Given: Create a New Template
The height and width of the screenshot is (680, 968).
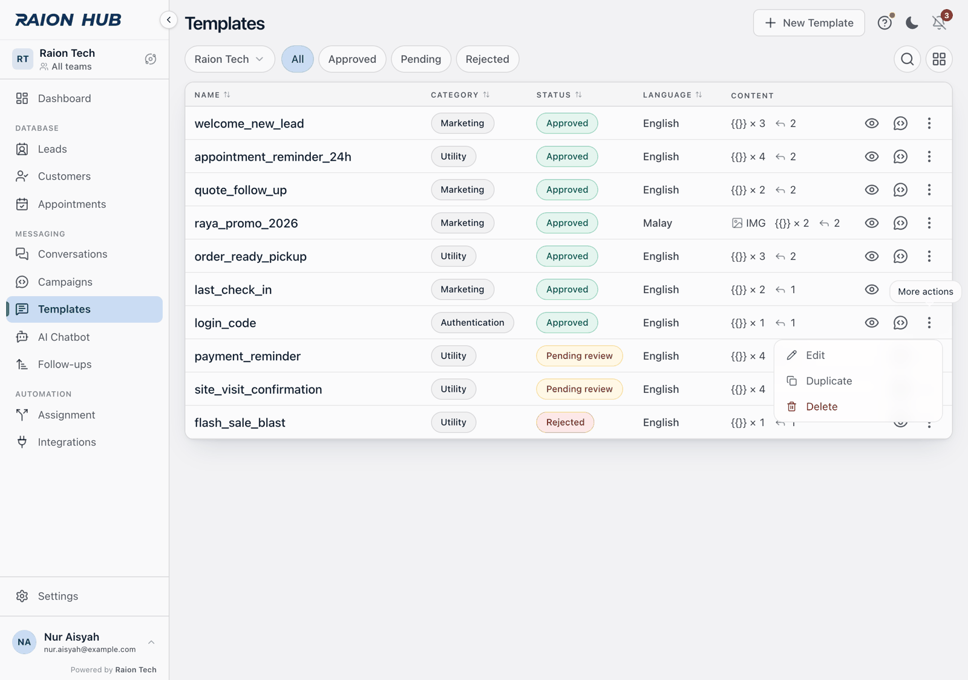Looking at the screenshot, I should point(809,23).
